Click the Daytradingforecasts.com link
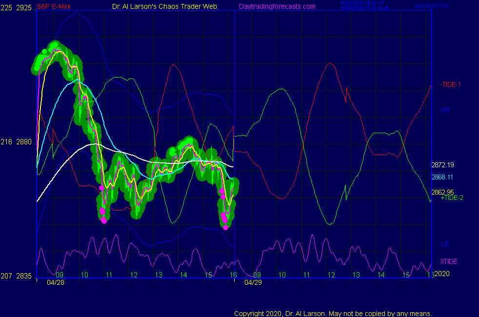479x317 pixels. coord(277,6)
